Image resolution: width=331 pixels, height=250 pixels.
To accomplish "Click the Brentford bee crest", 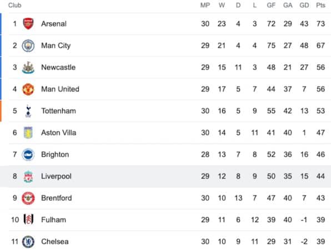I will (x=28, y=198).
